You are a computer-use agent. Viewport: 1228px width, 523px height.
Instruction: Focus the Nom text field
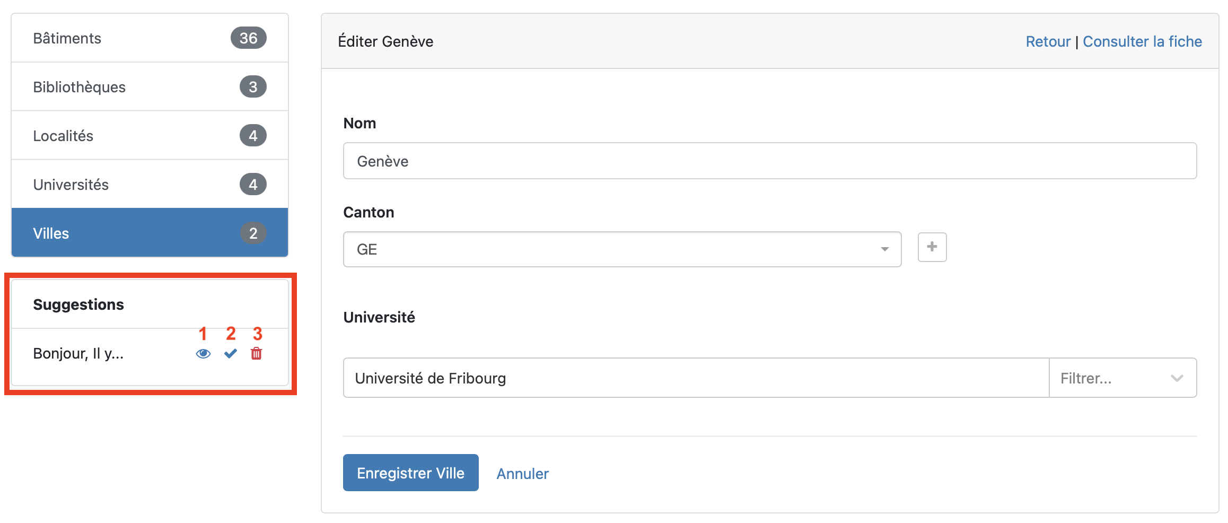[769, 161]
